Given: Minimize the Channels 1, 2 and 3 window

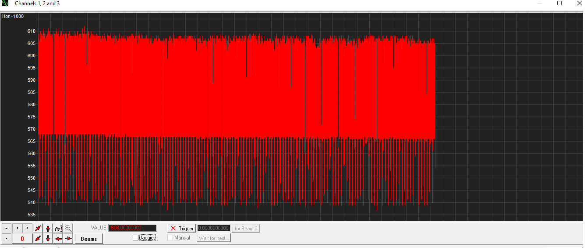Looking at the screenshot, I should [539, 3].
